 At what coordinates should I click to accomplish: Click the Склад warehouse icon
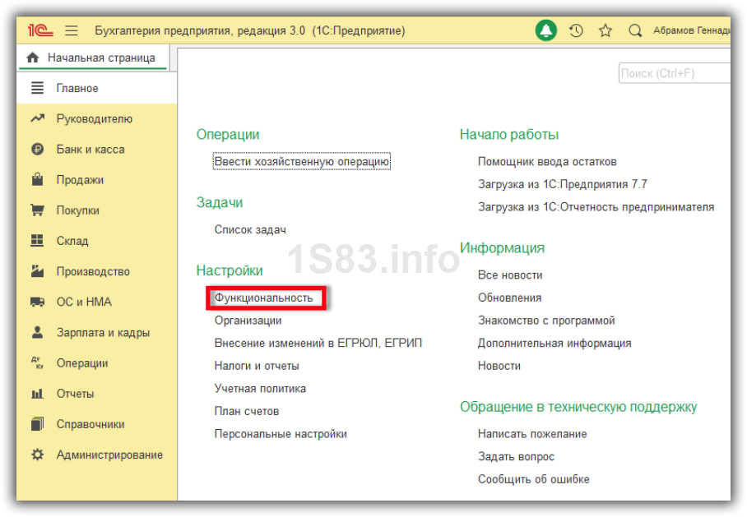coord(37,240)
